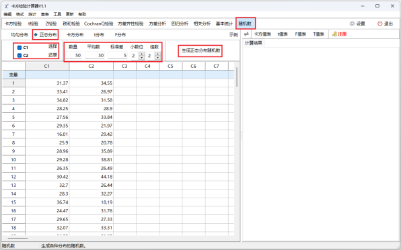Click the 选择 button beside C1
This screenshot has width=401, height=250.
click(52, 46)
